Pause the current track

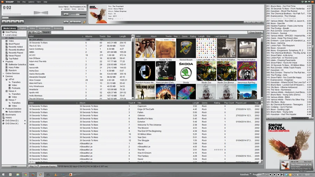point(13,22)
